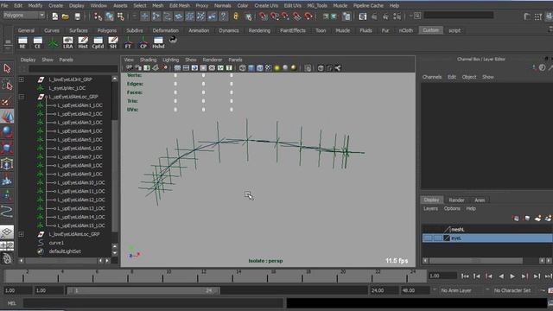Choose the Paint selection tool

(7, 101)
